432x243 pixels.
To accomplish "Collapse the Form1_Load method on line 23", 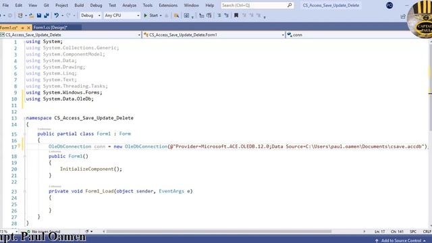I will coord(25,191).
